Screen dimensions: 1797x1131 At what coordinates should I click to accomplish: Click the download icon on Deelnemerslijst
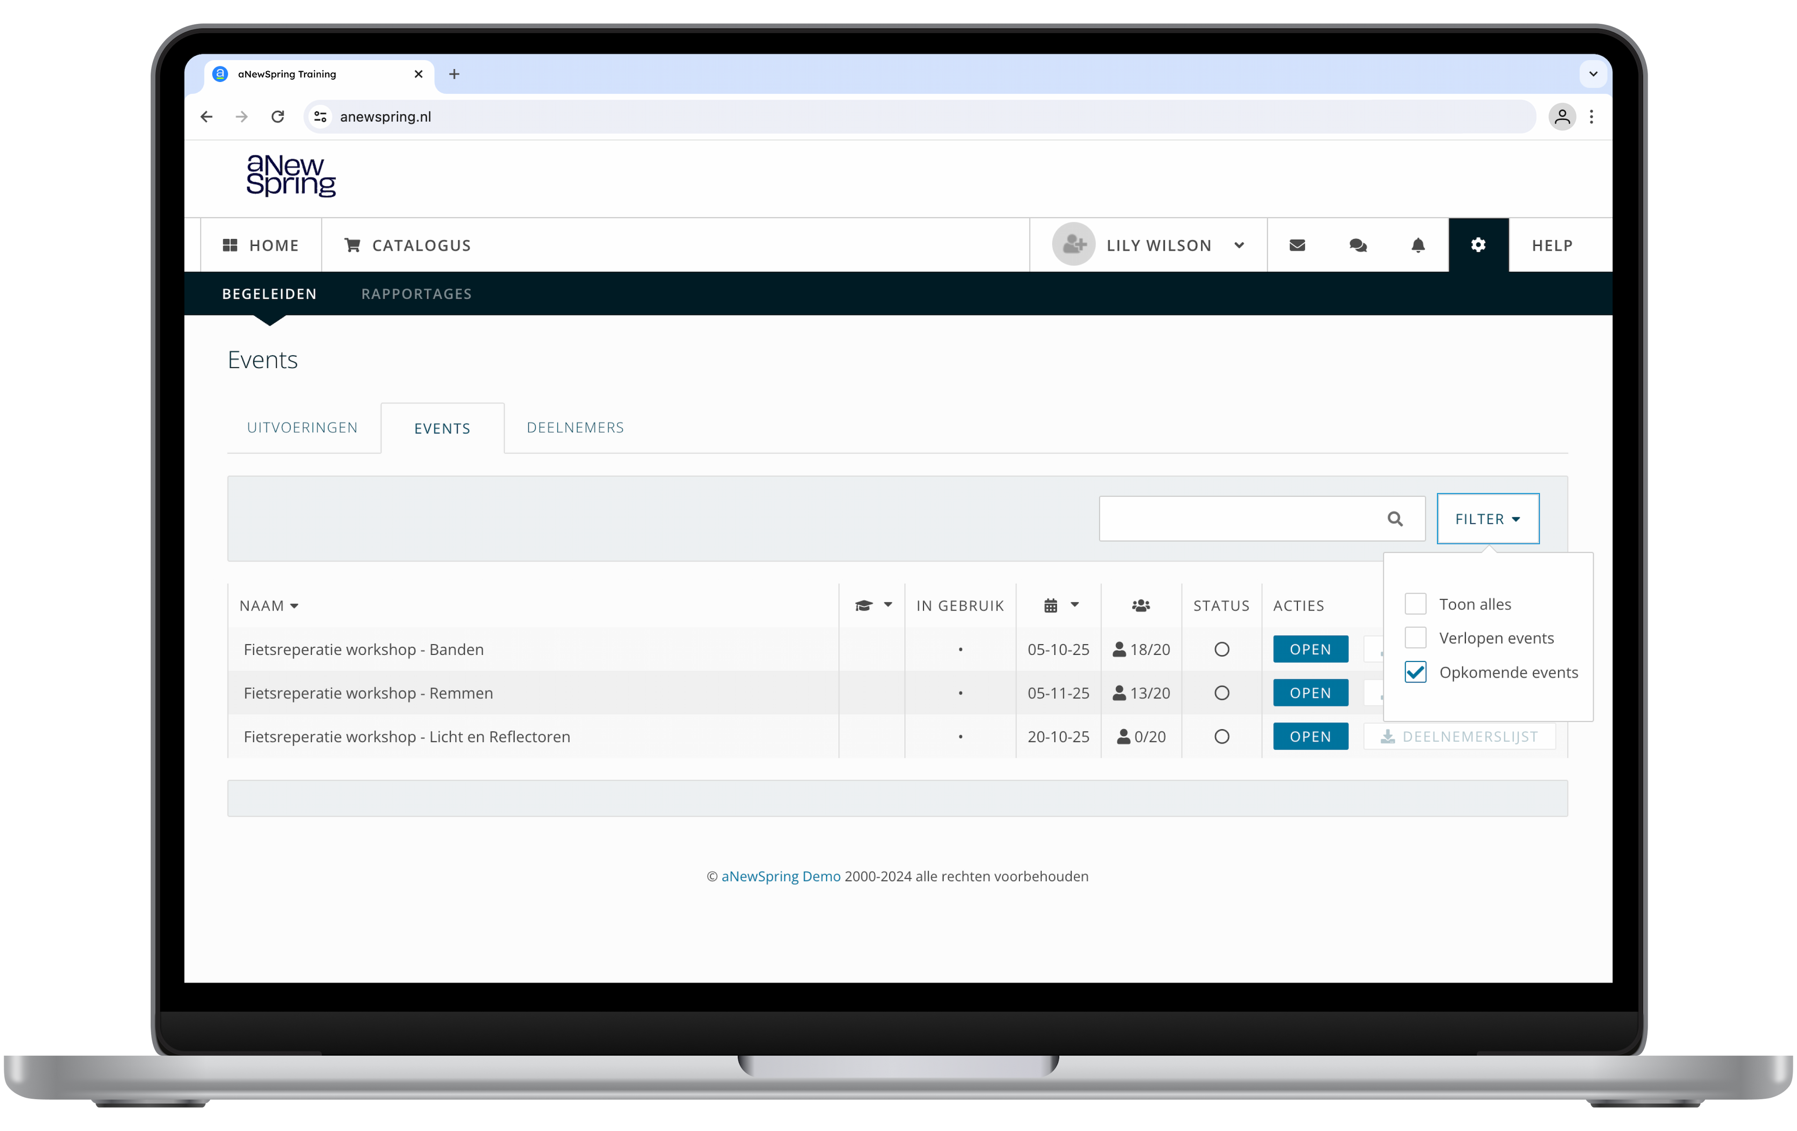click(x=1388, y=737)
